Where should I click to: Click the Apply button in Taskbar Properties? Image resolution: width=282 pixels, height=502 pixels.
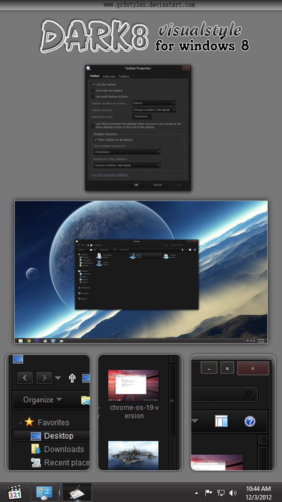179,185
